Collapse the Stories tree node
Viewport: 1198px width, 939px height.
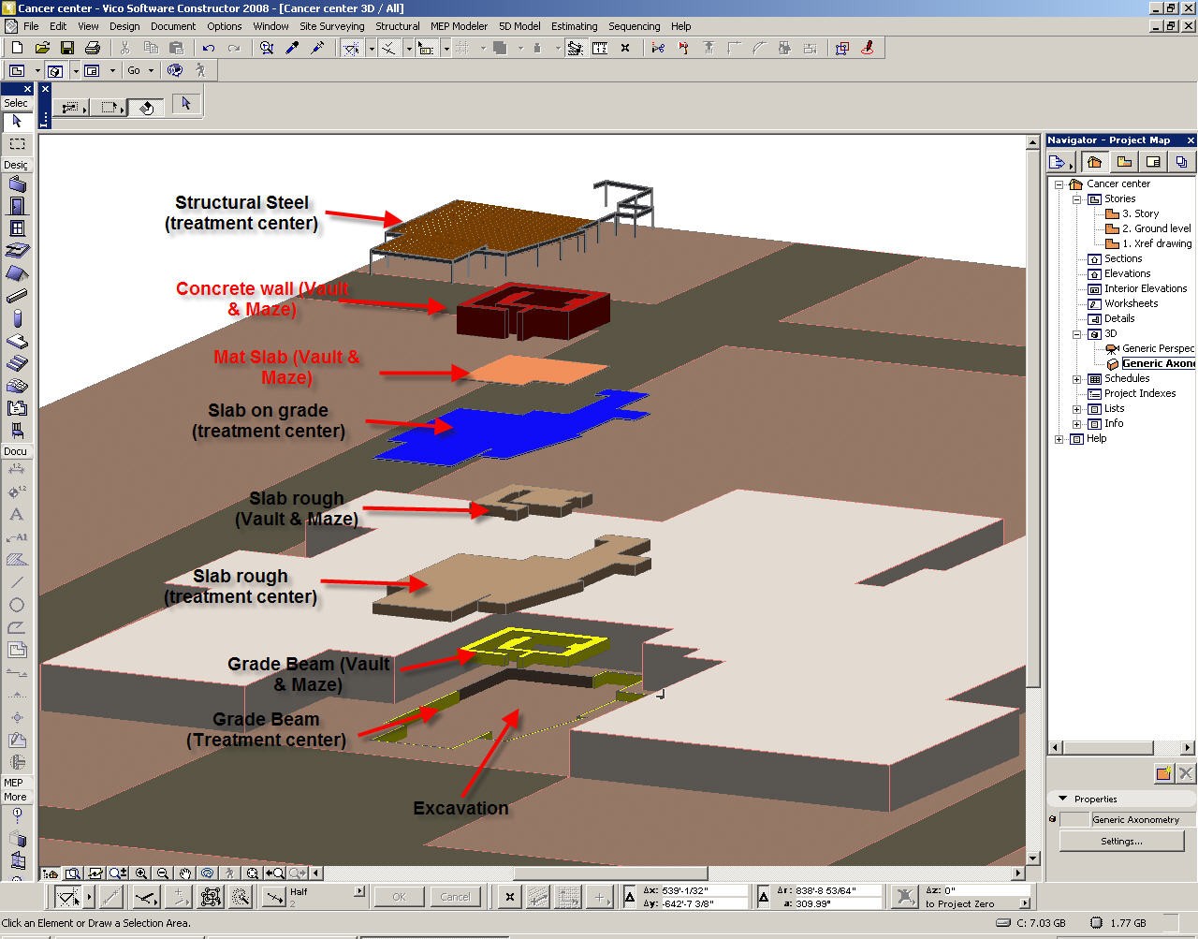tap(1076, 199)
